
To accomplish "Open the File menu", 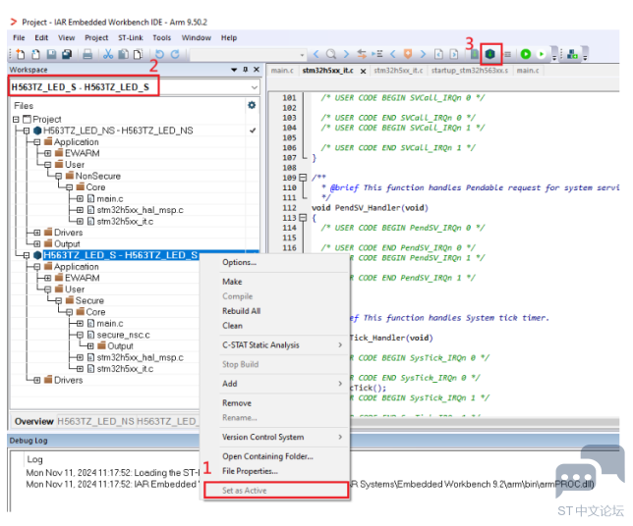I will pyautogui.click(x=19, y=38).
